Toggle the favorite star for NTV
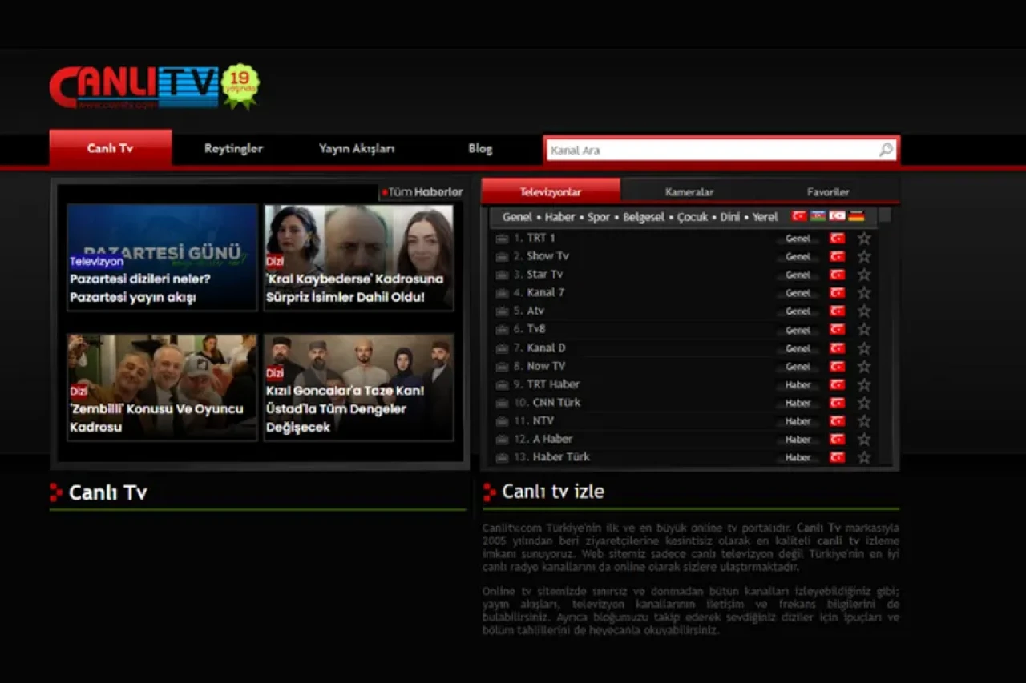Viewport: 1026px width, 683px height. click(864, 421)
